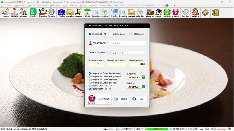
Task: Click the Relatório print button
Action: [x=121, y=99]
